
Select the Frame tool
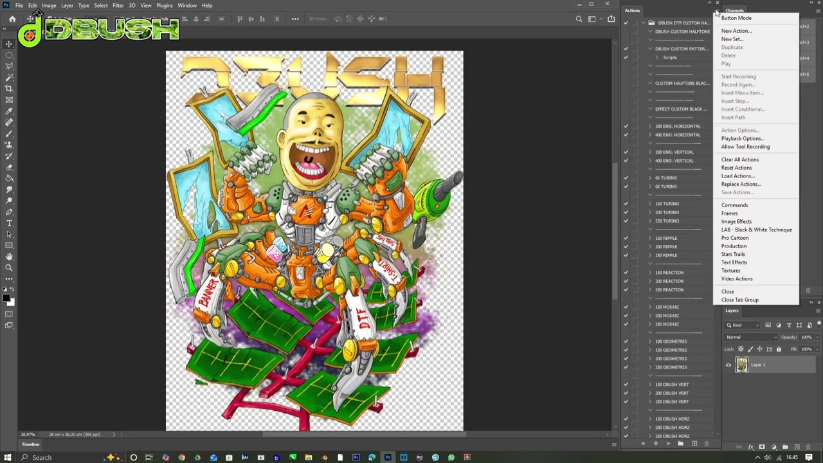tap(9, 100)
